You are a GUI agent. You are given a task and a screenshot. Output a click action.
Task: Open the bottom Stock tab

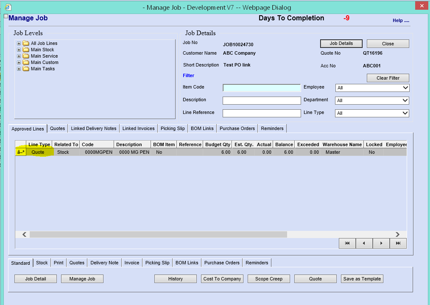(x=42, y=263)
